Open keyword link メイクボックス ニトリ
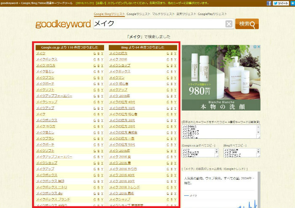Viewport: 295px width, 208px height. coord(51,187)
